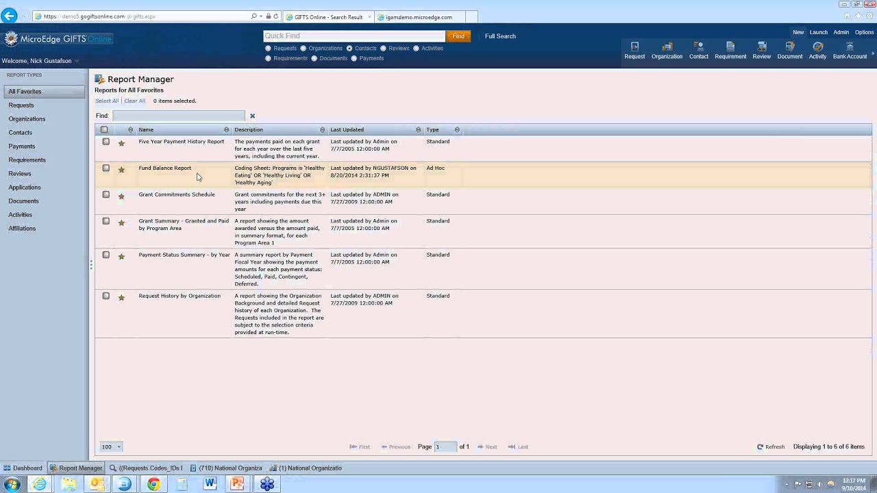877x493 pixels.
Task: Open the Options menu
Action: click(864, 32)
